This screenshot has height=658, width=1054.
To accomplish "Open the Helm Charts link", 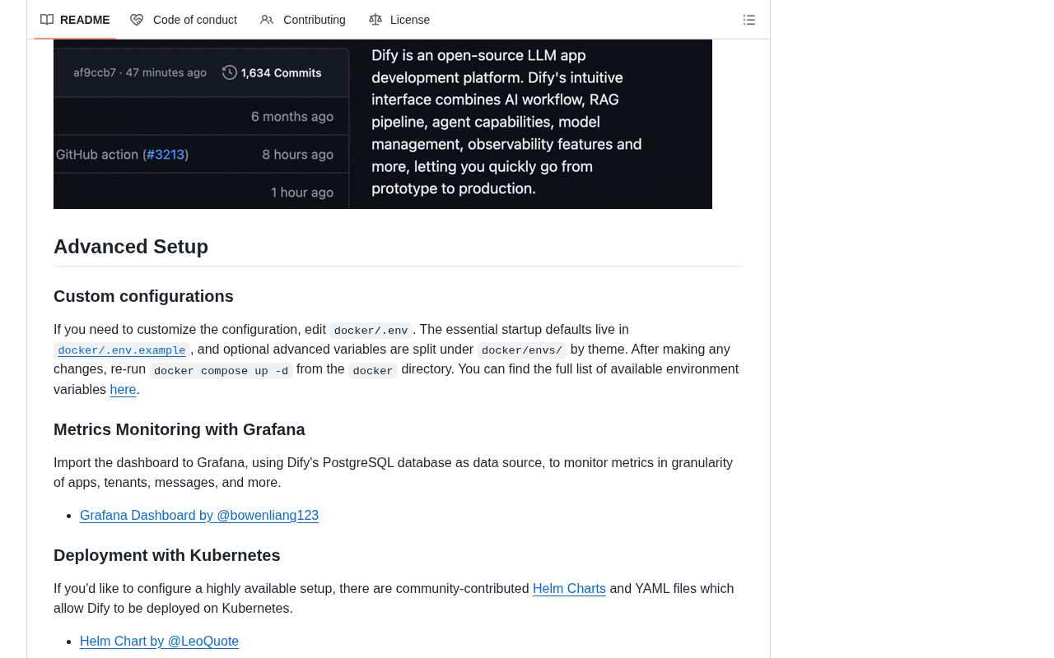I will pos(569,589).
